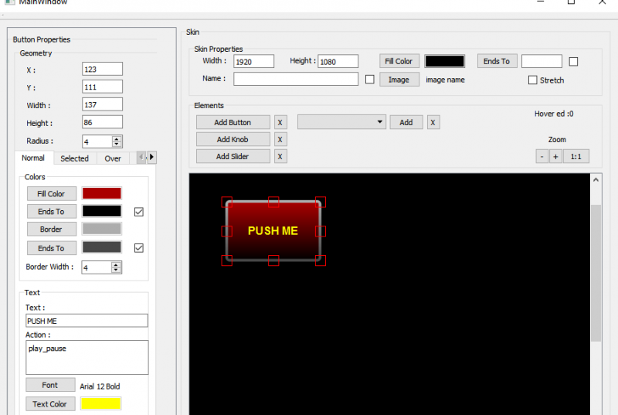Increase the Border Width value
Viewport: 618px width, 415px height.
(x=116, y=264)
